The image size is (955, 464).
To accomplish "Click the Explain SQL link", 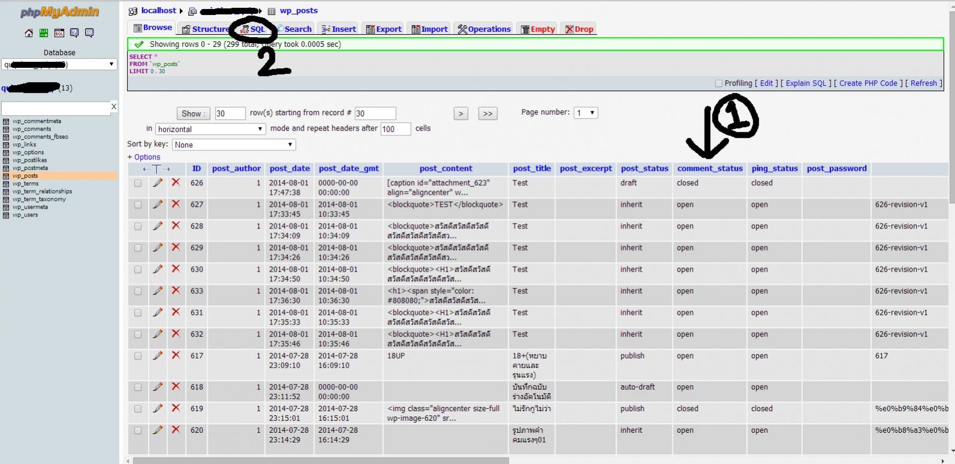I will (x=806, y=83).
